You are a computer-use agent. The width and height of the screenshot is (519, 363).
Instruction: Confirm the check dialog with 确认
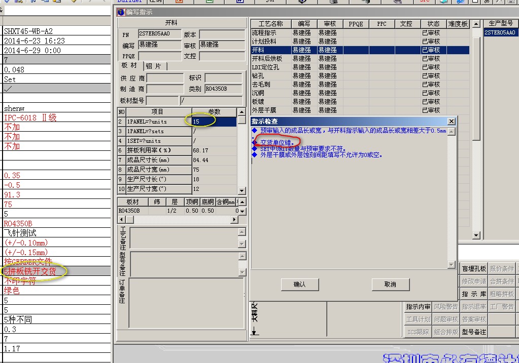pos(300,285)
